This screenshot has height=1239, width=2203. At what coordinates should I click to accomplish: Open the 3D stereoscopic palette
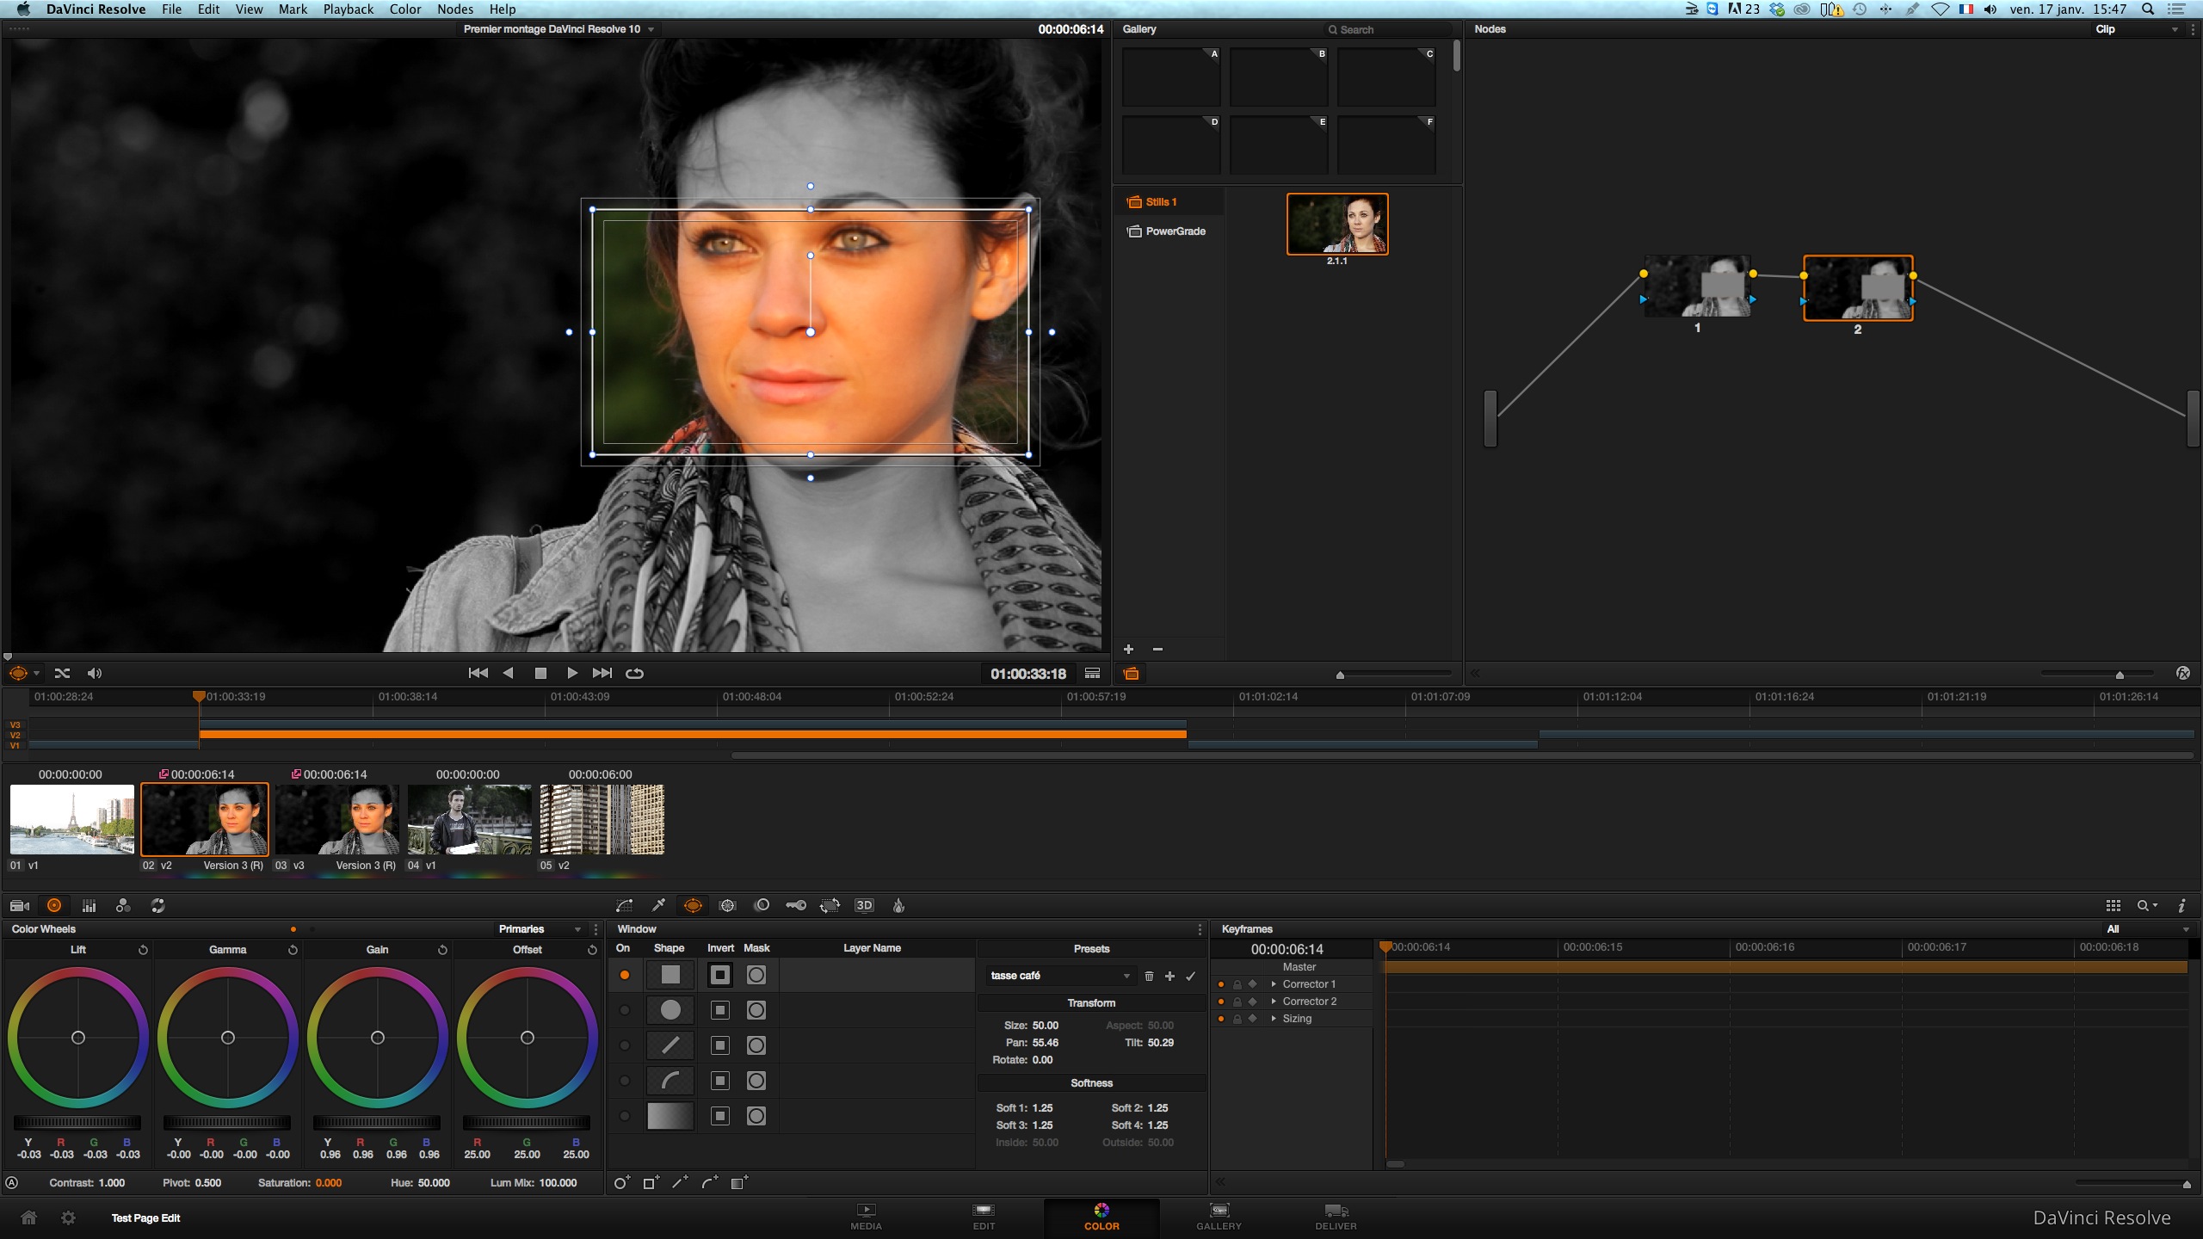(x=864, y=905)
